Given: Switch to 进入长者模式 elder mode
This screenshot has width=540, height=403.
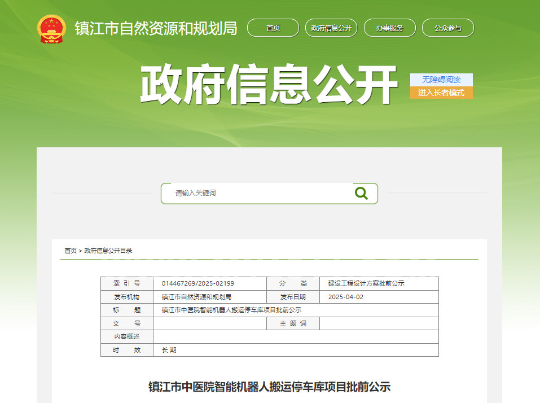Looking at the screenshot, I should [441, 93].
